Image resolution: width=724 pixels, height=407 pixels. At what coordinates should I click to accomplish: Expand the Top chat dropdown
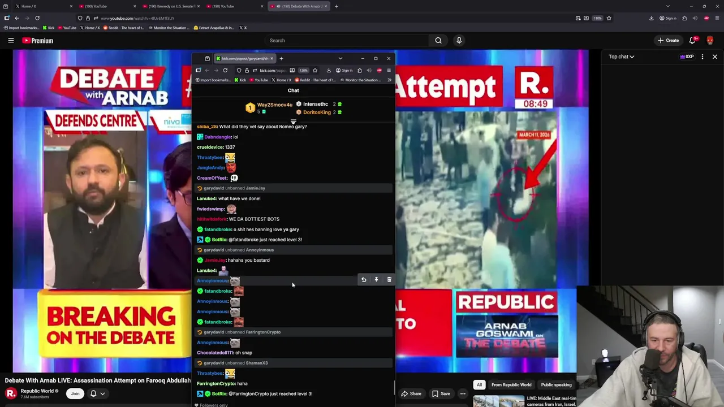[x=622, y=57]
